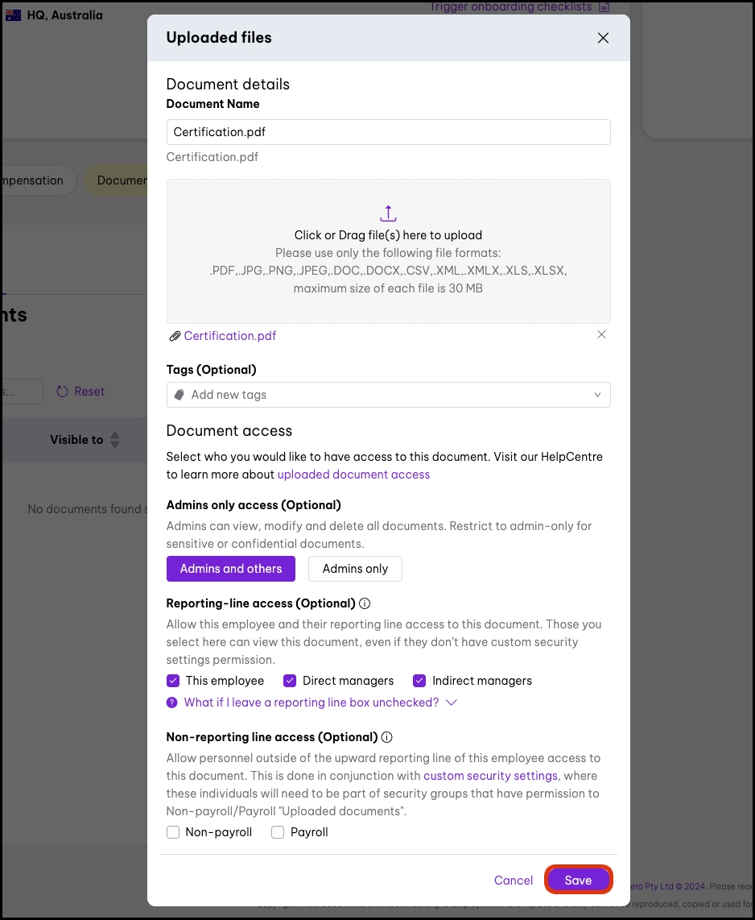Sort by the Visible to column arrows
Screen dimensions: 755x920
click(x=115, y=440)
